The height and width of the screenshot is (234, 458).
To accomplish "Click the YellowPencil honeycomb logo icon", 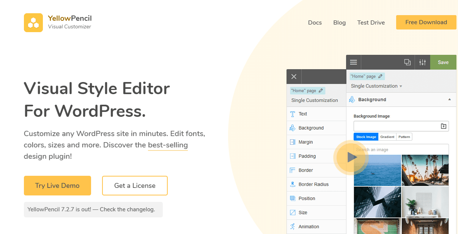I will (x=33, y=23).
